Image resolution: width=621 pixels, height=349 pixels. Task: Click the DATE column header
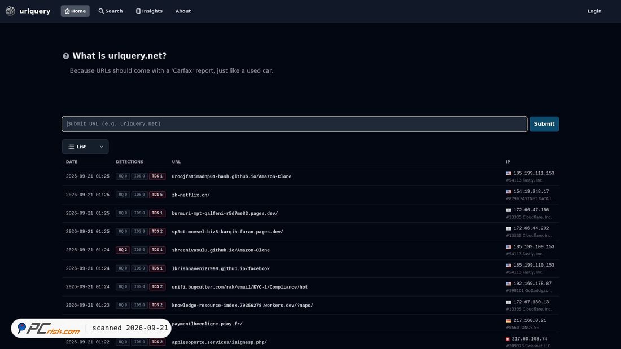tap(71, 162)
